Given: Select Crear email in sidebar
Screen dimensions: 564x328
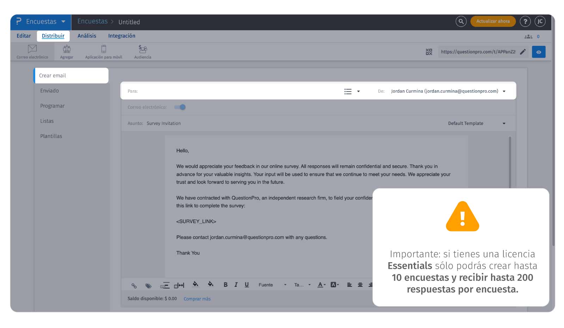Looking at the screenshot, I should coord(71,75).
